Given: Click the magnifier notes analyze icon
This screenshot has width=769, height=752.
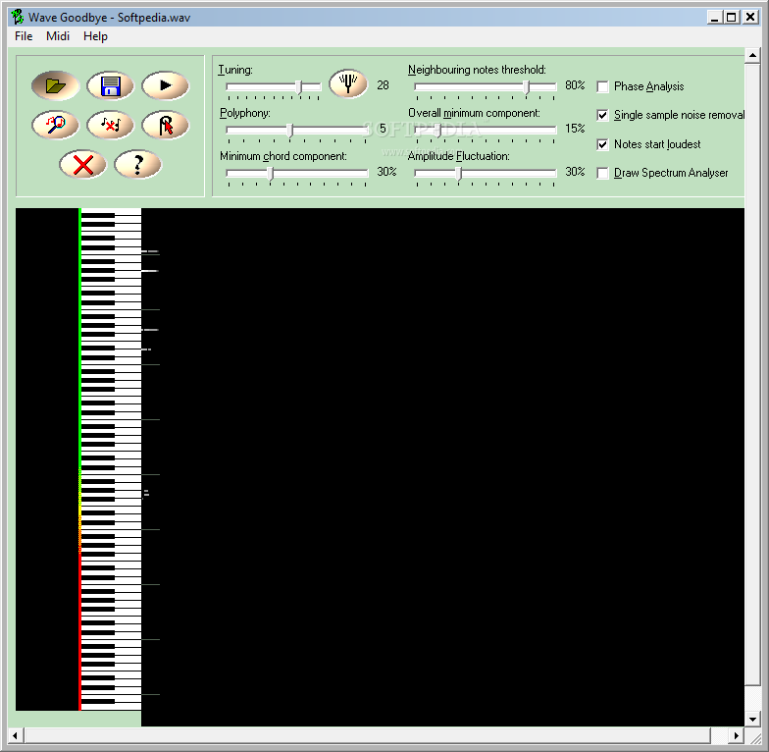Looking at the screenshot, I should coord(55,125).
